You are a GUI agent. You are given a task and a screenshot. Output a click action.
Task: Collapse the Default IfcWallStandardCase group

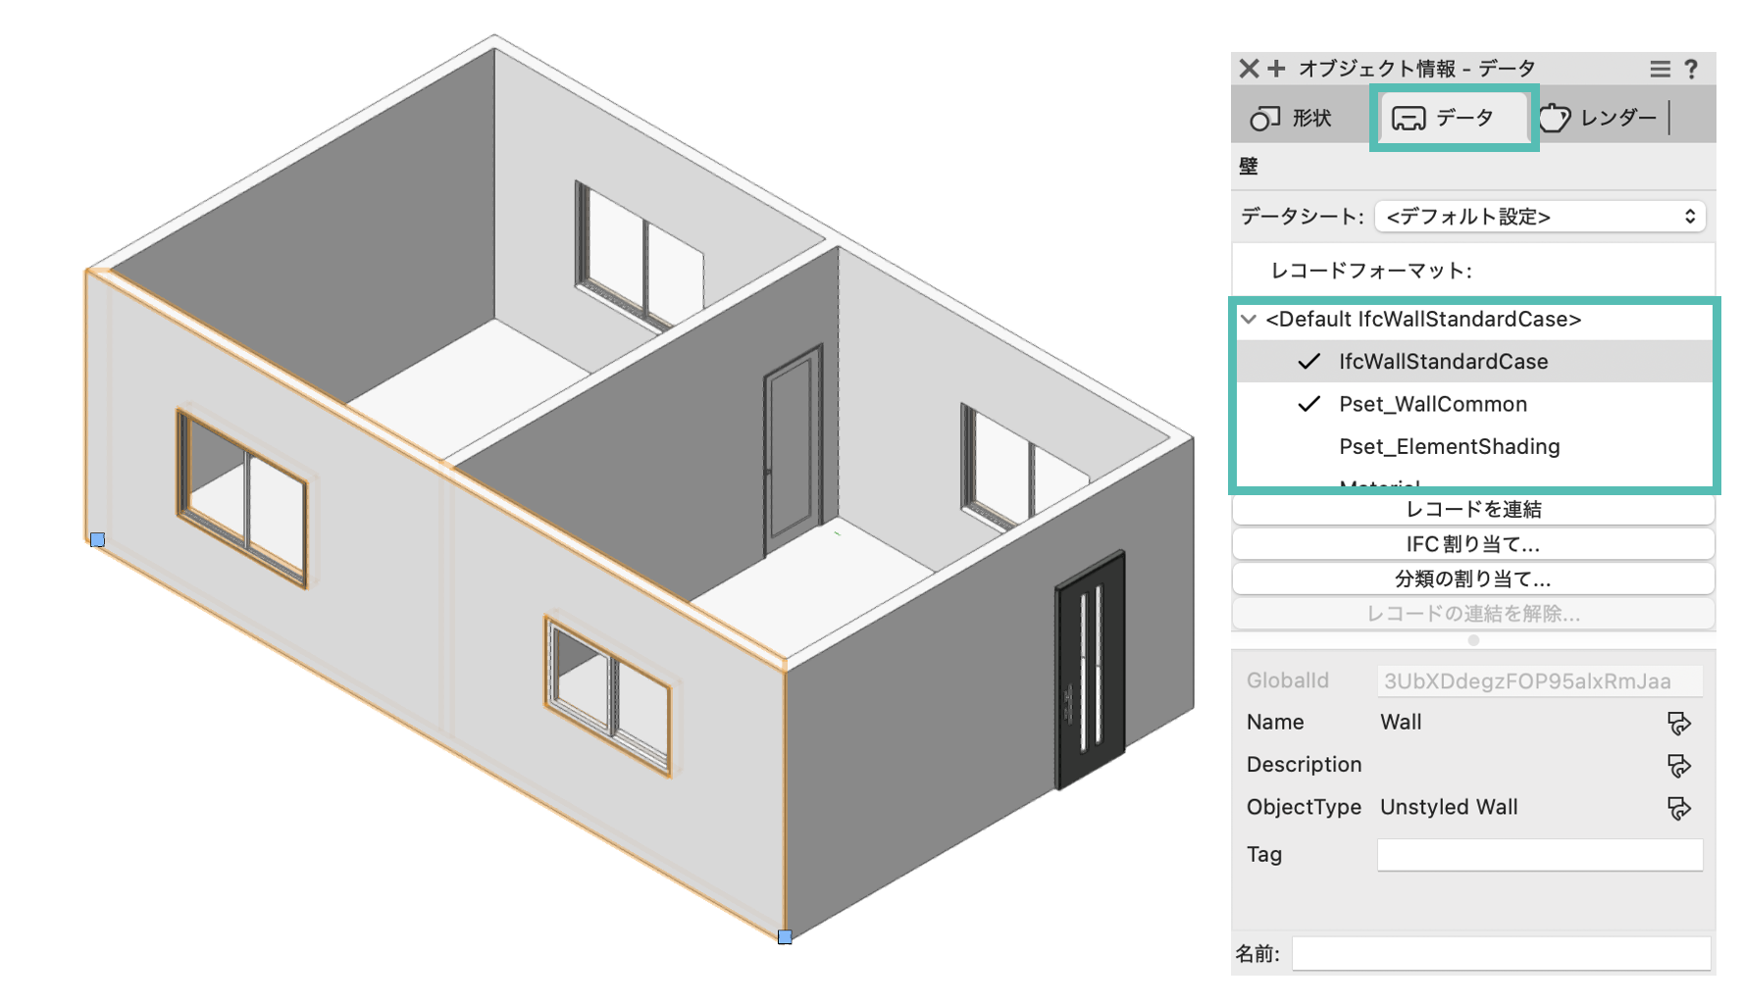1249,320
